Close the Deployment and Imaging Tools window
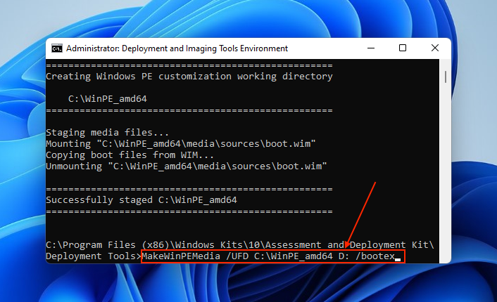 coord(435,48)
